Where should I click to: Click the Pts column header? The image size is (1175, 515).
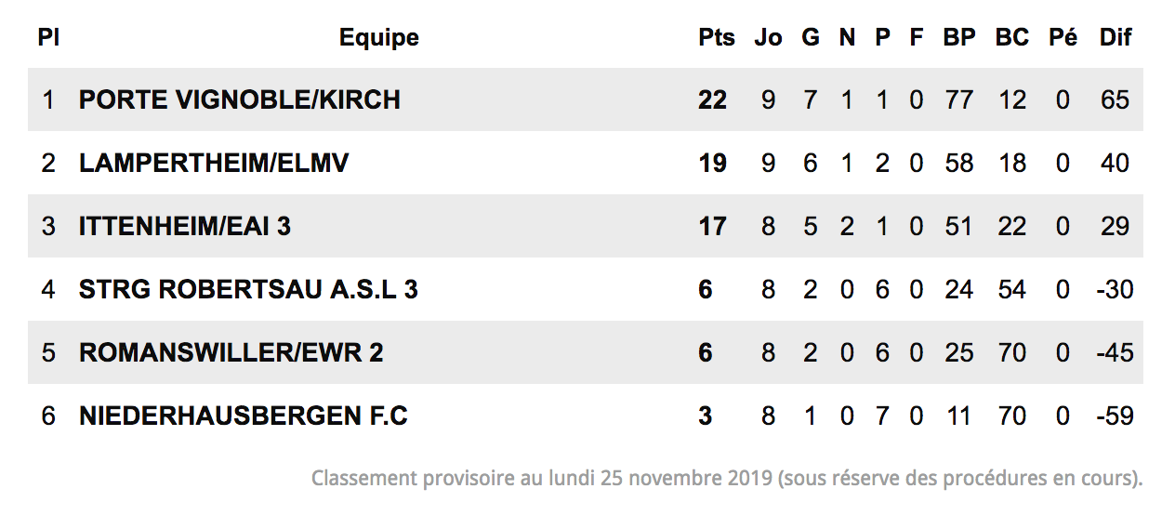pos(716,37)
